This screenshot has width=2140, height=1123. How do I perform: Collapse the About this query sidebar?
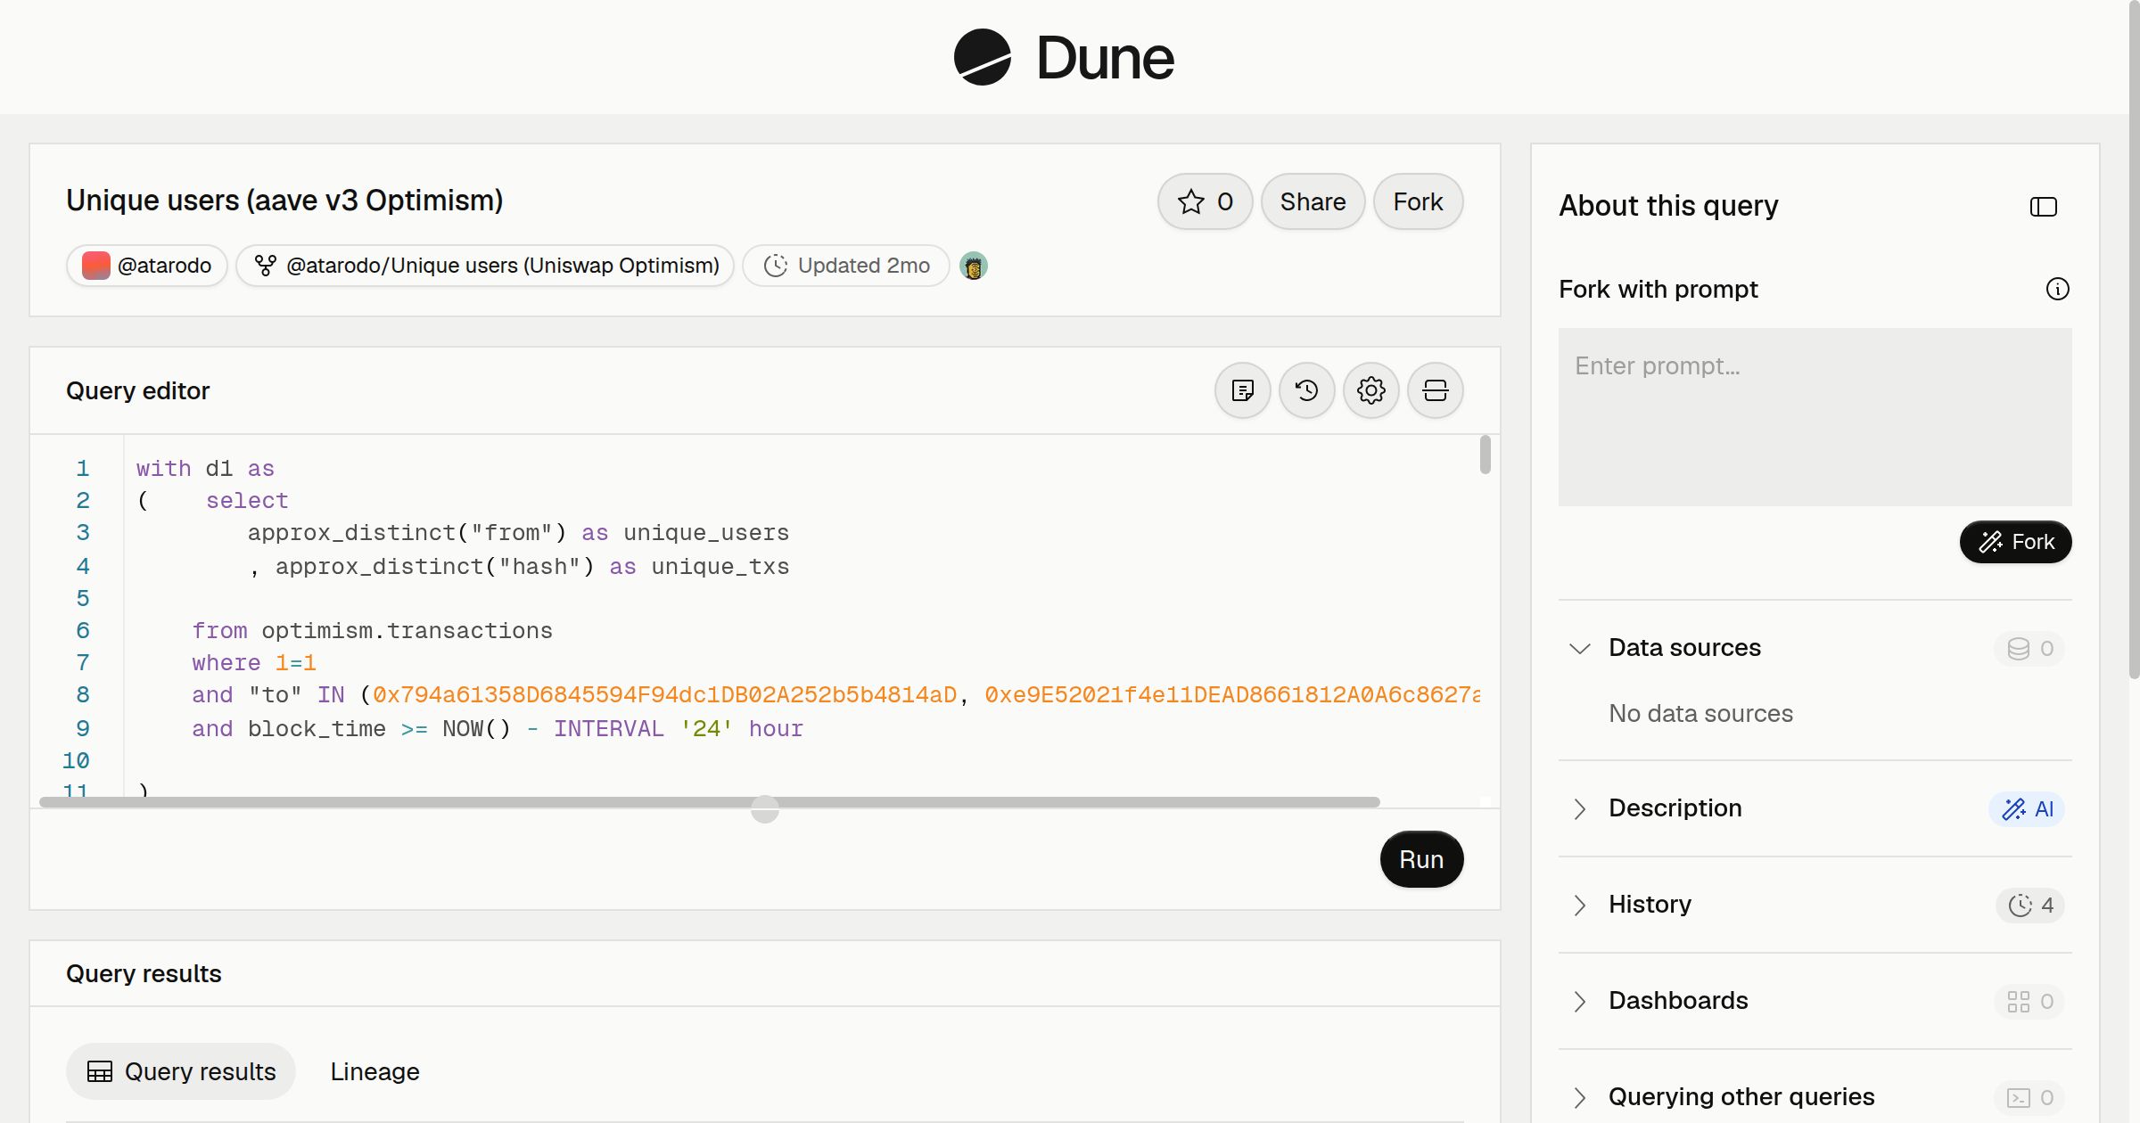point(2043,207)
